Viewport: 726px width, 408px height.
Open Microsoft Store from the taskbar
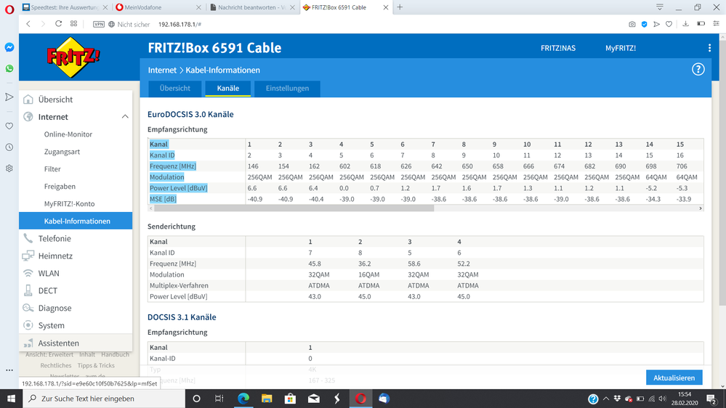pyautogui.click(x=290, y=399)
